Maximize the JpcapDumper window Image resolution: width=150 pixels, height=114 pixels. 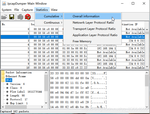click(x=133, y=4)
